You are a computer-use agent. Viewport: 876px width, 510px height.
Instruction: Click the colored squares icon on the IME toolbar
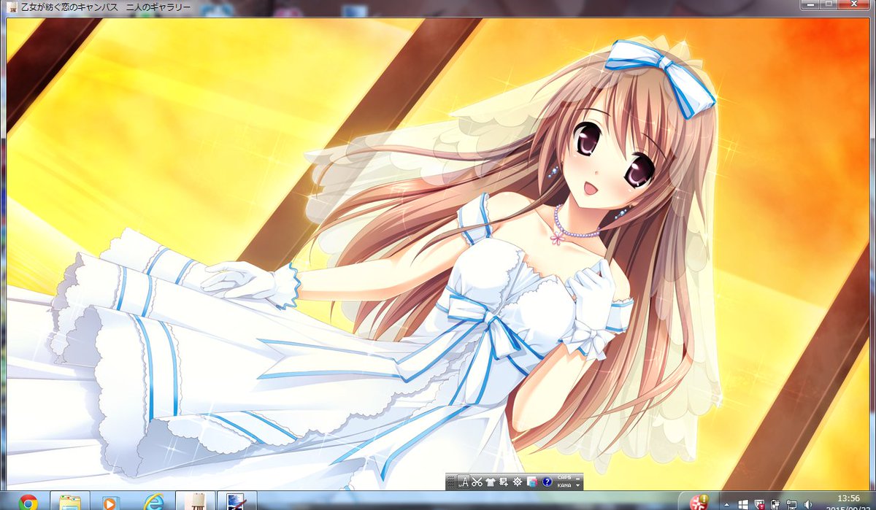[x=532, y=482]
